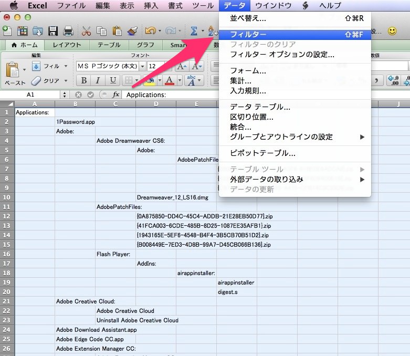The image size is (410, 356).
Task: Open the Name Box stepper arrows
Action: 65,95
